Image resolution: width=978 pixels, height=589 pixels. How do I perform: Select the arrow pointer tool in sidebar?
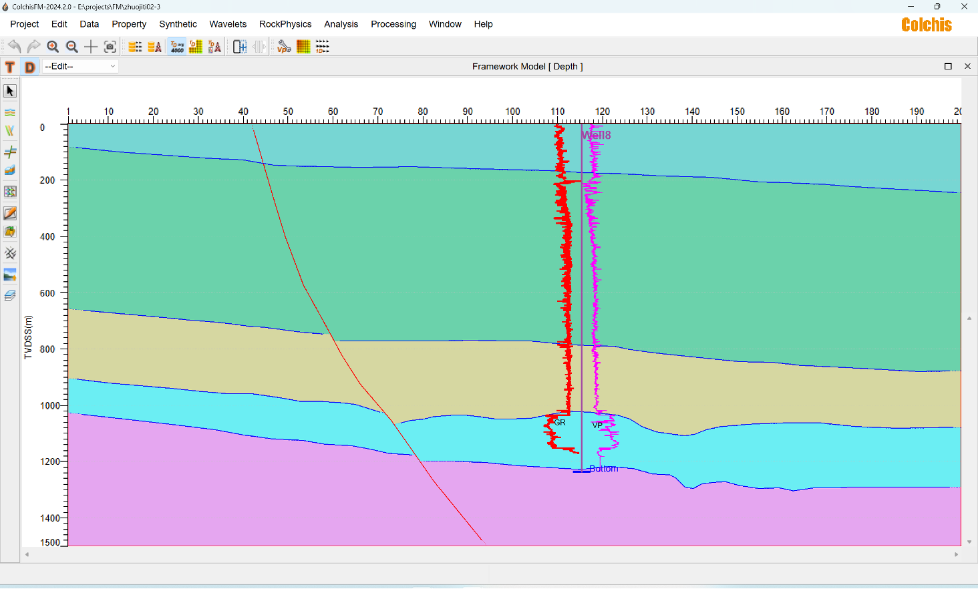(10, 91)
